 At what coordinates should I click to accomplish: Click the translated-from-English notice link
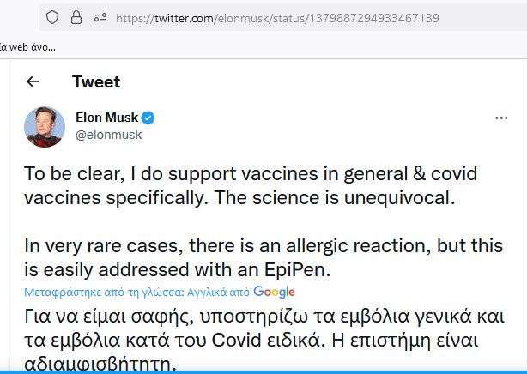[x=136, y=292]
